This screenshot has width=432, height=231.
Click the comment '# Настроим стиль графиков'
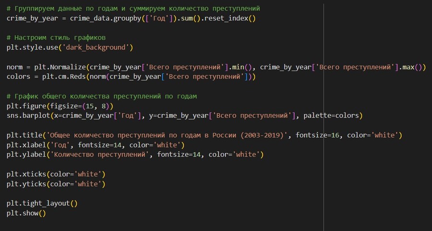click(56, 38)
